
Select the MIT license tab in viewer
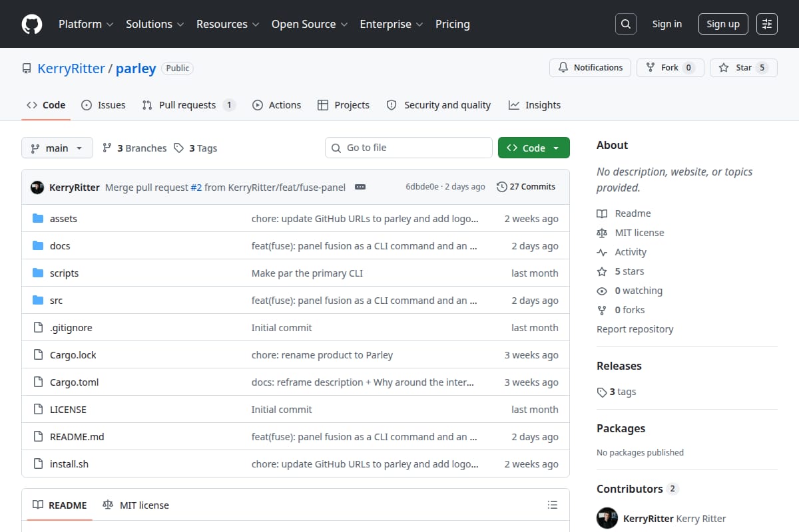coord(136,505)
